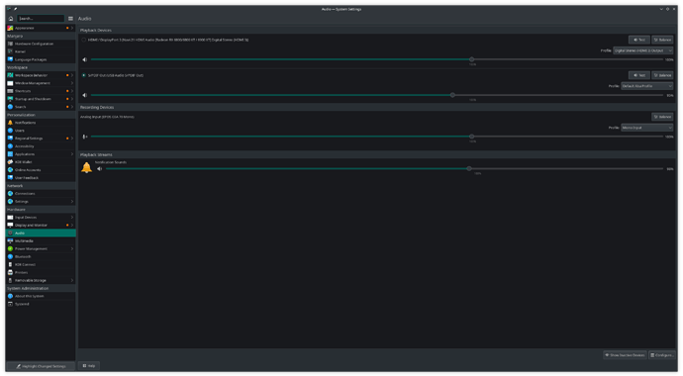Test the S/PDIF Out device
This screenshot has width=683, height=376.
[639, 75]
